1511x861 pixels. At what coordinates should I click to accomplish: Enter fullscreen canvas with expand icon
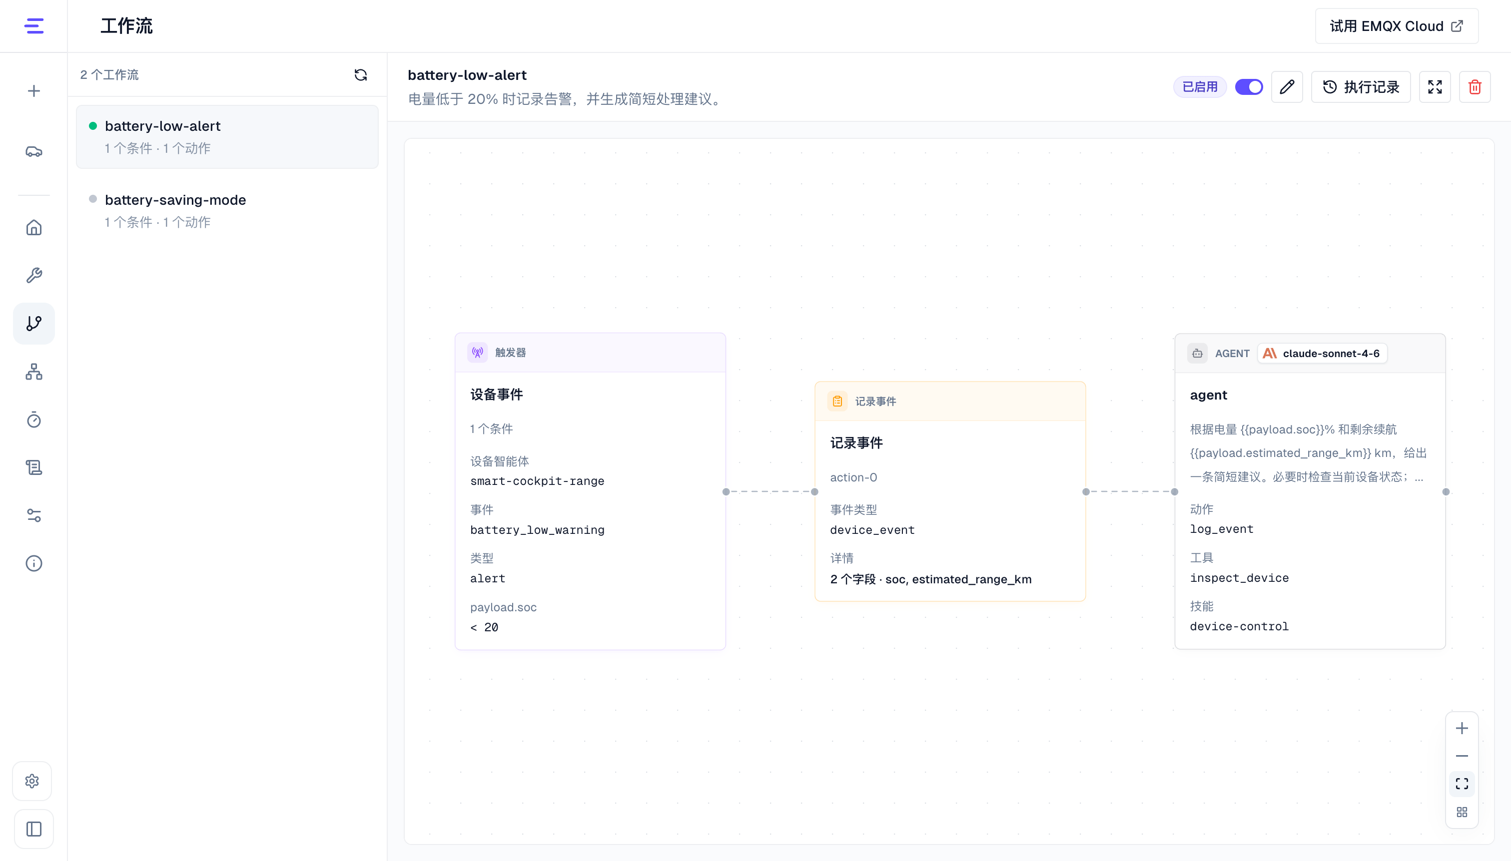tap(1435, 87)
